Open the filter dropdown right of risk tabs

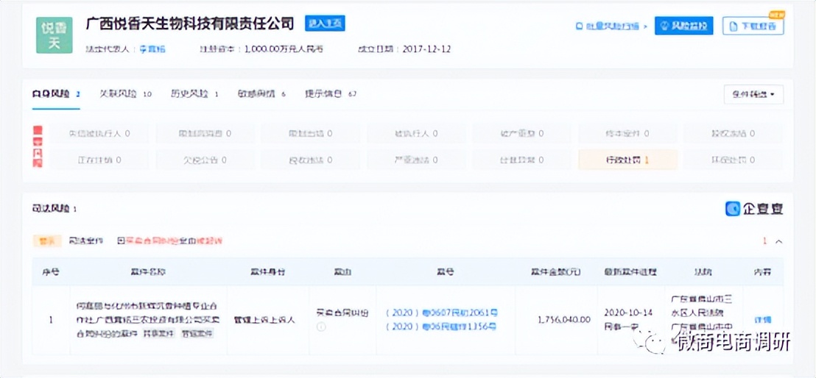click(753, 95)
